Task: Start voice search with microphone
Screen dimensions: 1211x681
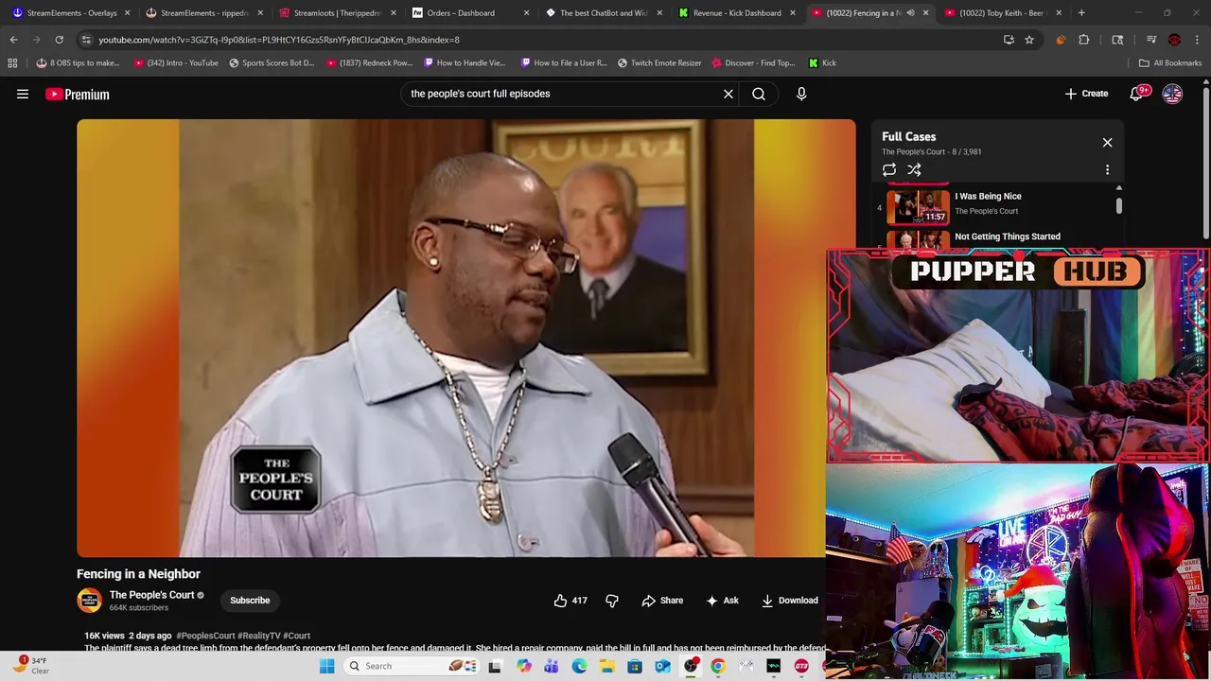Action: pos(801,94)
